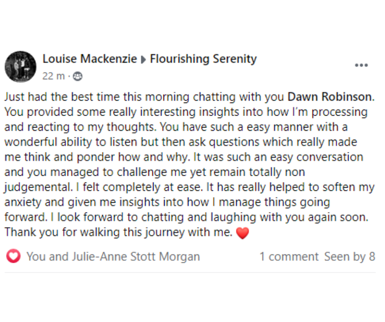Open the tagged Dawn Robinson profile
This screenshot has width=385, height=322.
tap(330, 97)
